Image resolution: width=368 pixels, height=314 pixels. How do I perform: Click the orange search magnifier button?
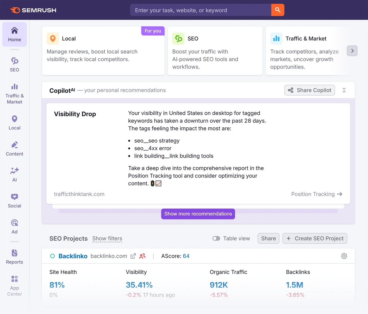click(x=278, y=10)
